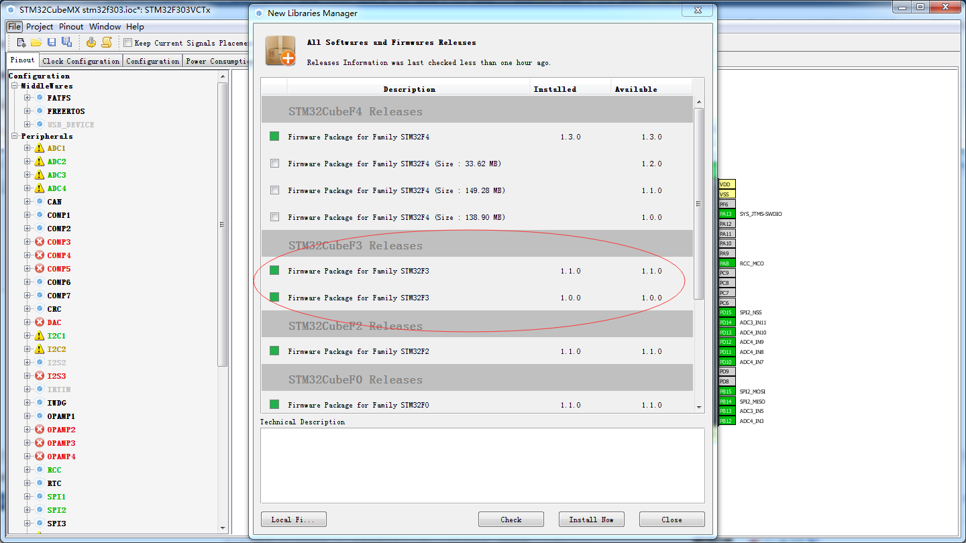This screenshot has width=966, height=543.
Task: Expand the SPI2 tree node
Action: [27, 510]
